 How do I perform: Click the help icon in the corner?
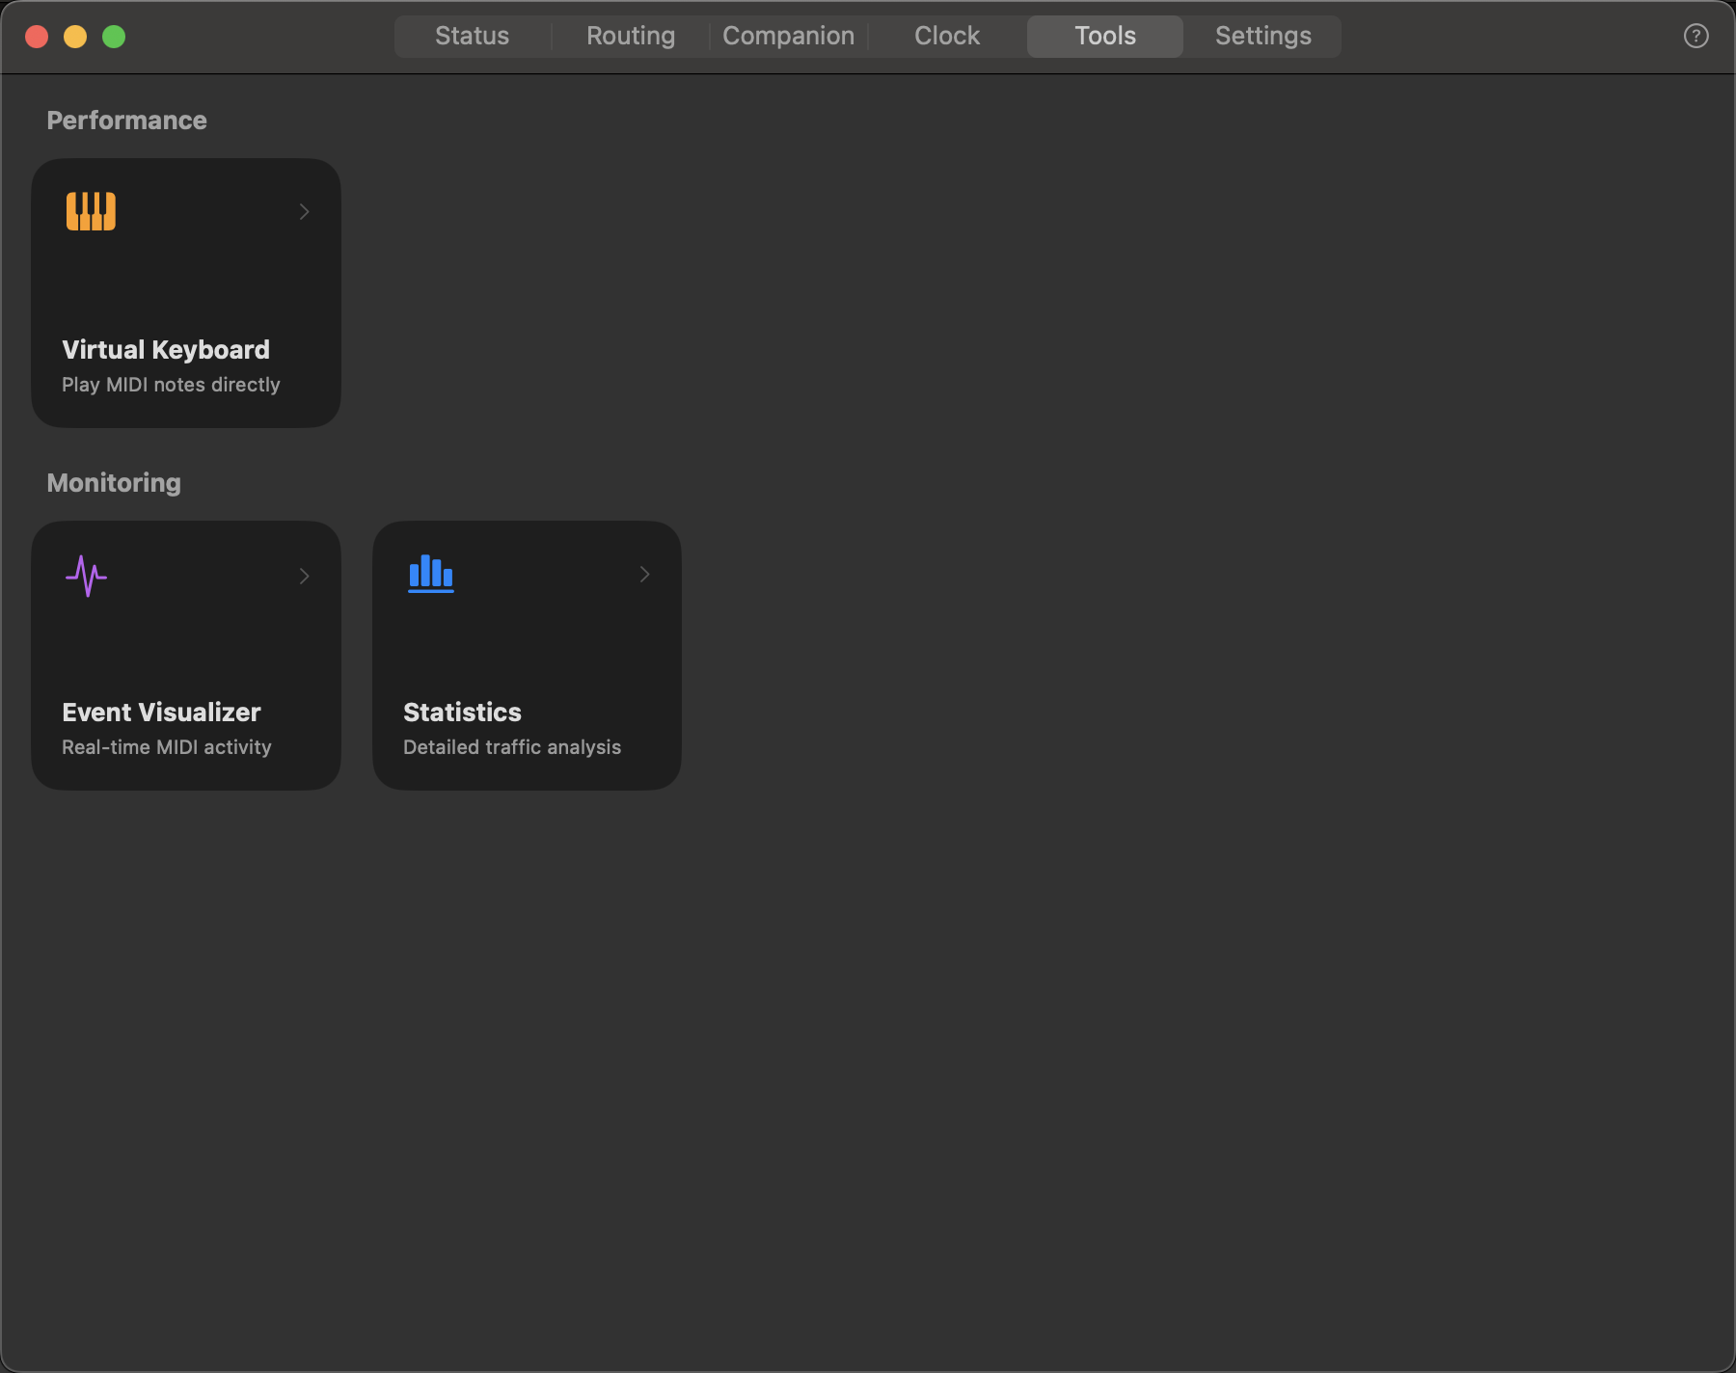(x=1695, y=36)
